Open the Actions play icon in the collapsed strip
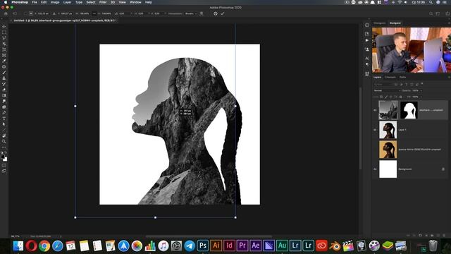The image size is (451, 254). tap(367, 40)
